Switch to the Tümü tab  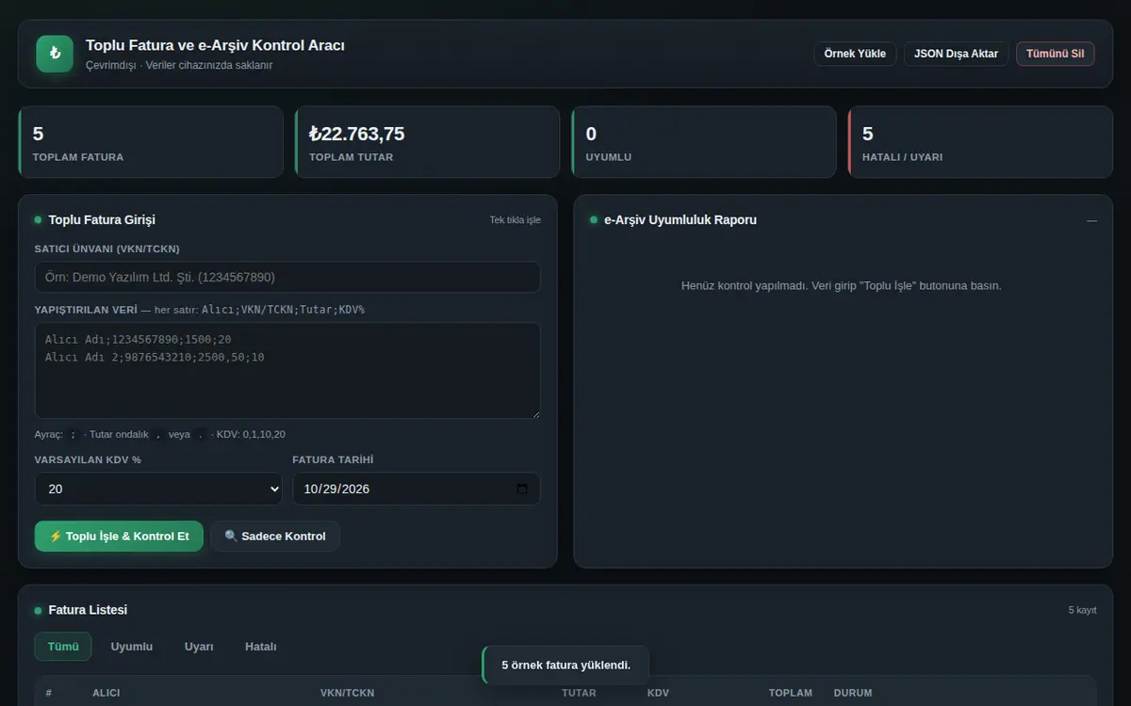pyautogui.click(x=63, y=647)
